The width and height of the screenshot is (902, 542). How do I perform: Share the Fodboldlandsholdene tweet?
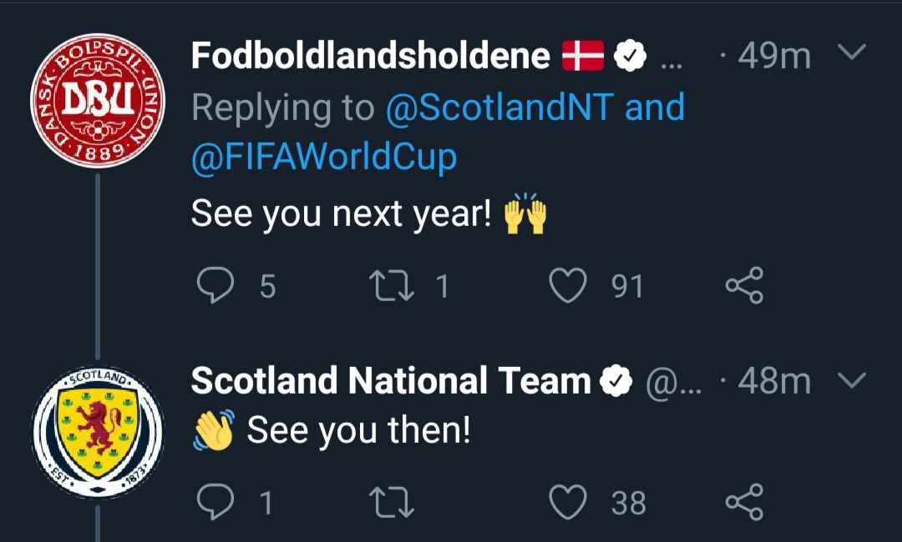[x=744, y=285]
